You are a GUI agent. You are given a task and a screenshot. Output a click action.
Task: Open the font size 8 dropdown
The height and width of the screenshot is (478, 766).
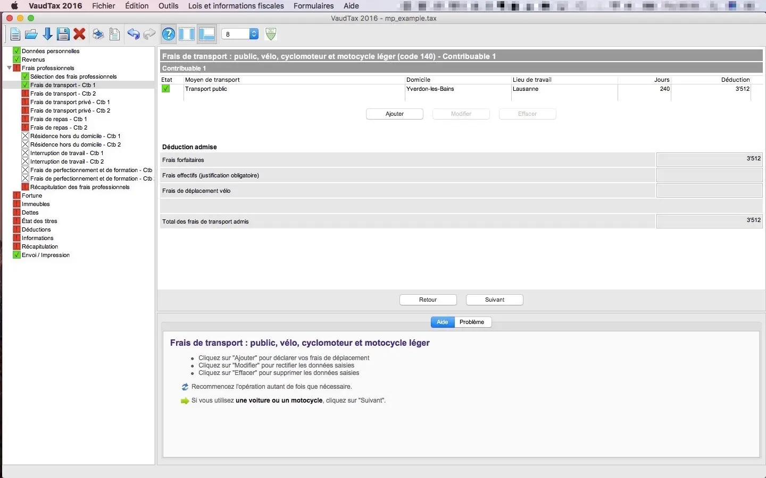click(240, 35)
